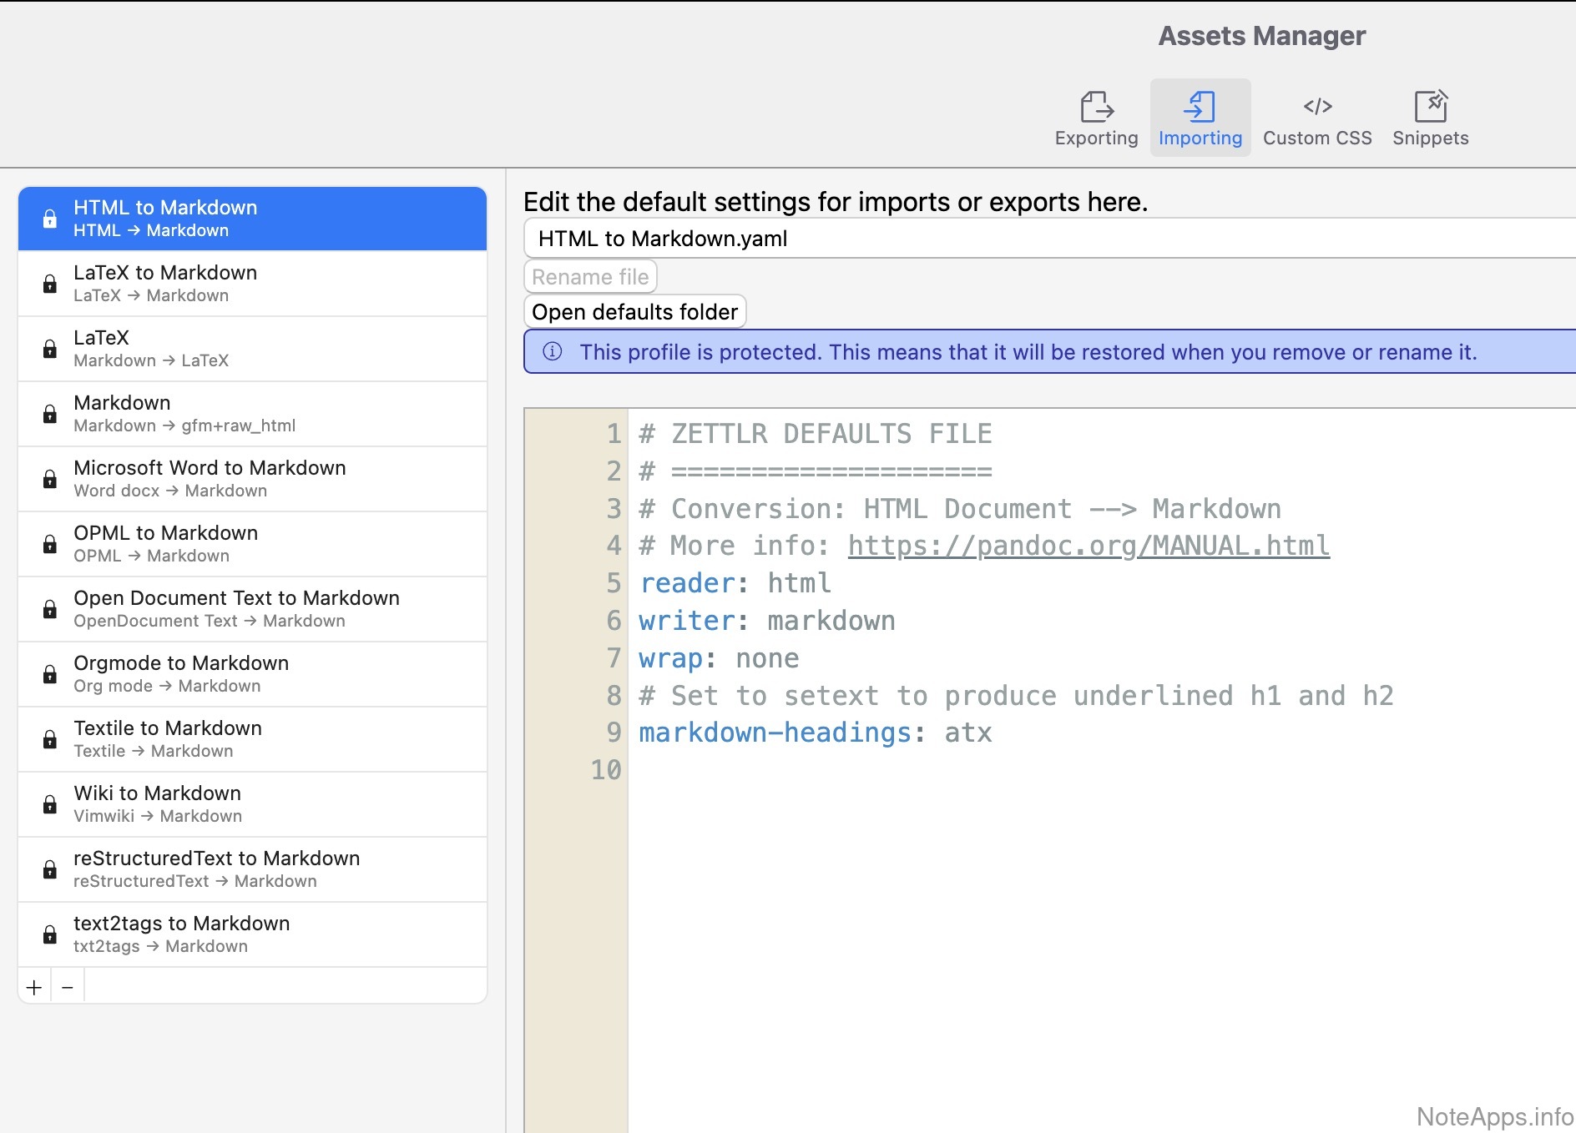Select the Open Document Text to Markdown profile
Screen dimensions: 1576x1133
coord(252,609)
